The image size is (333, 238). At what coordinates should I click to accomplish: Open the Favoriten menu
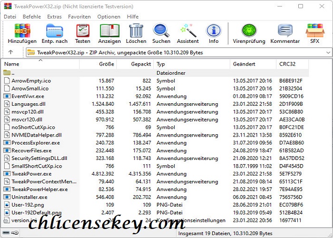[79, 17]
